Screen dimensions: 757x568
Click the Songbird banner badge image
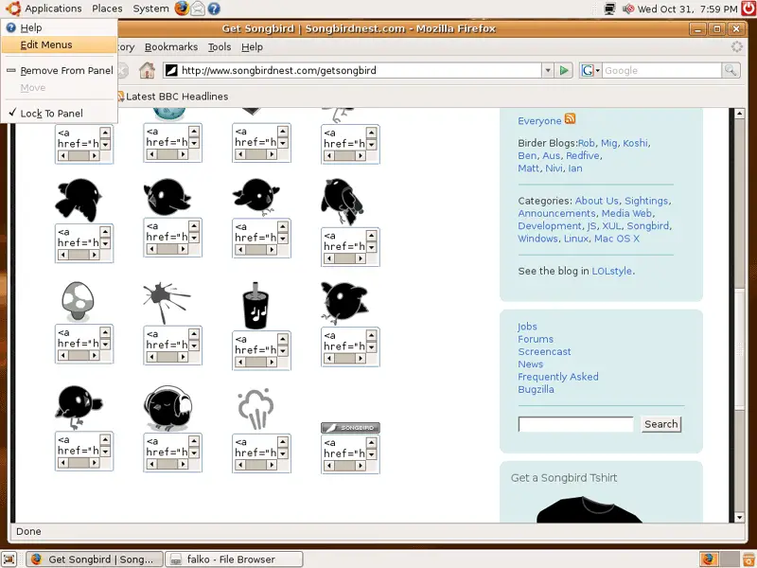coord(350,428)
